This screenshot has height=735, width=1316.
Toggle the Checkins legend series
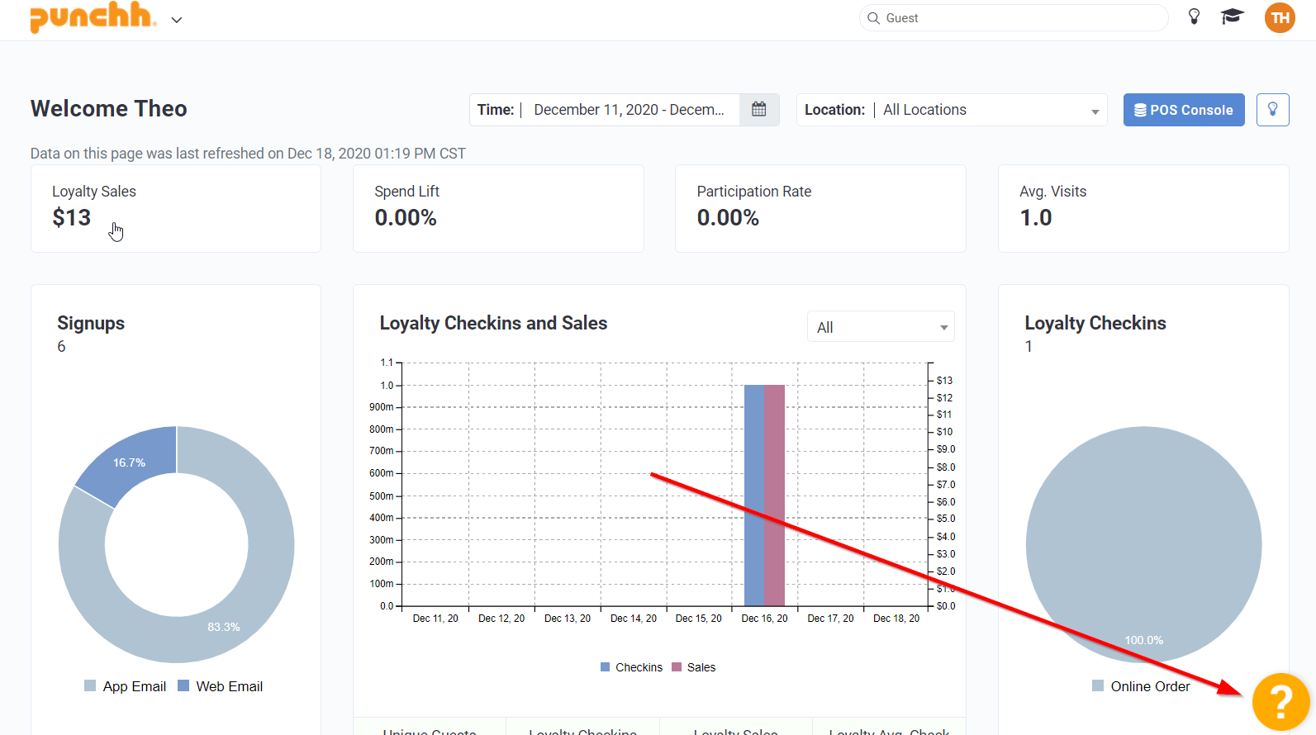(631, 667)
